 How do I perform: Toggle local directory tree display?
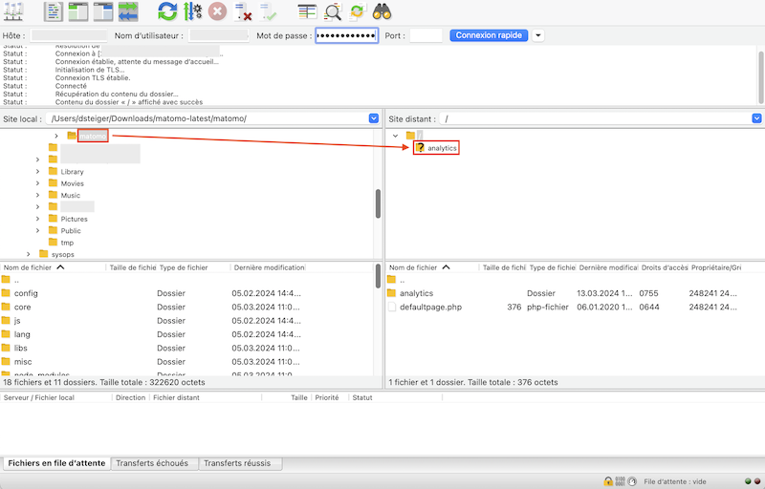click(78, 11)
